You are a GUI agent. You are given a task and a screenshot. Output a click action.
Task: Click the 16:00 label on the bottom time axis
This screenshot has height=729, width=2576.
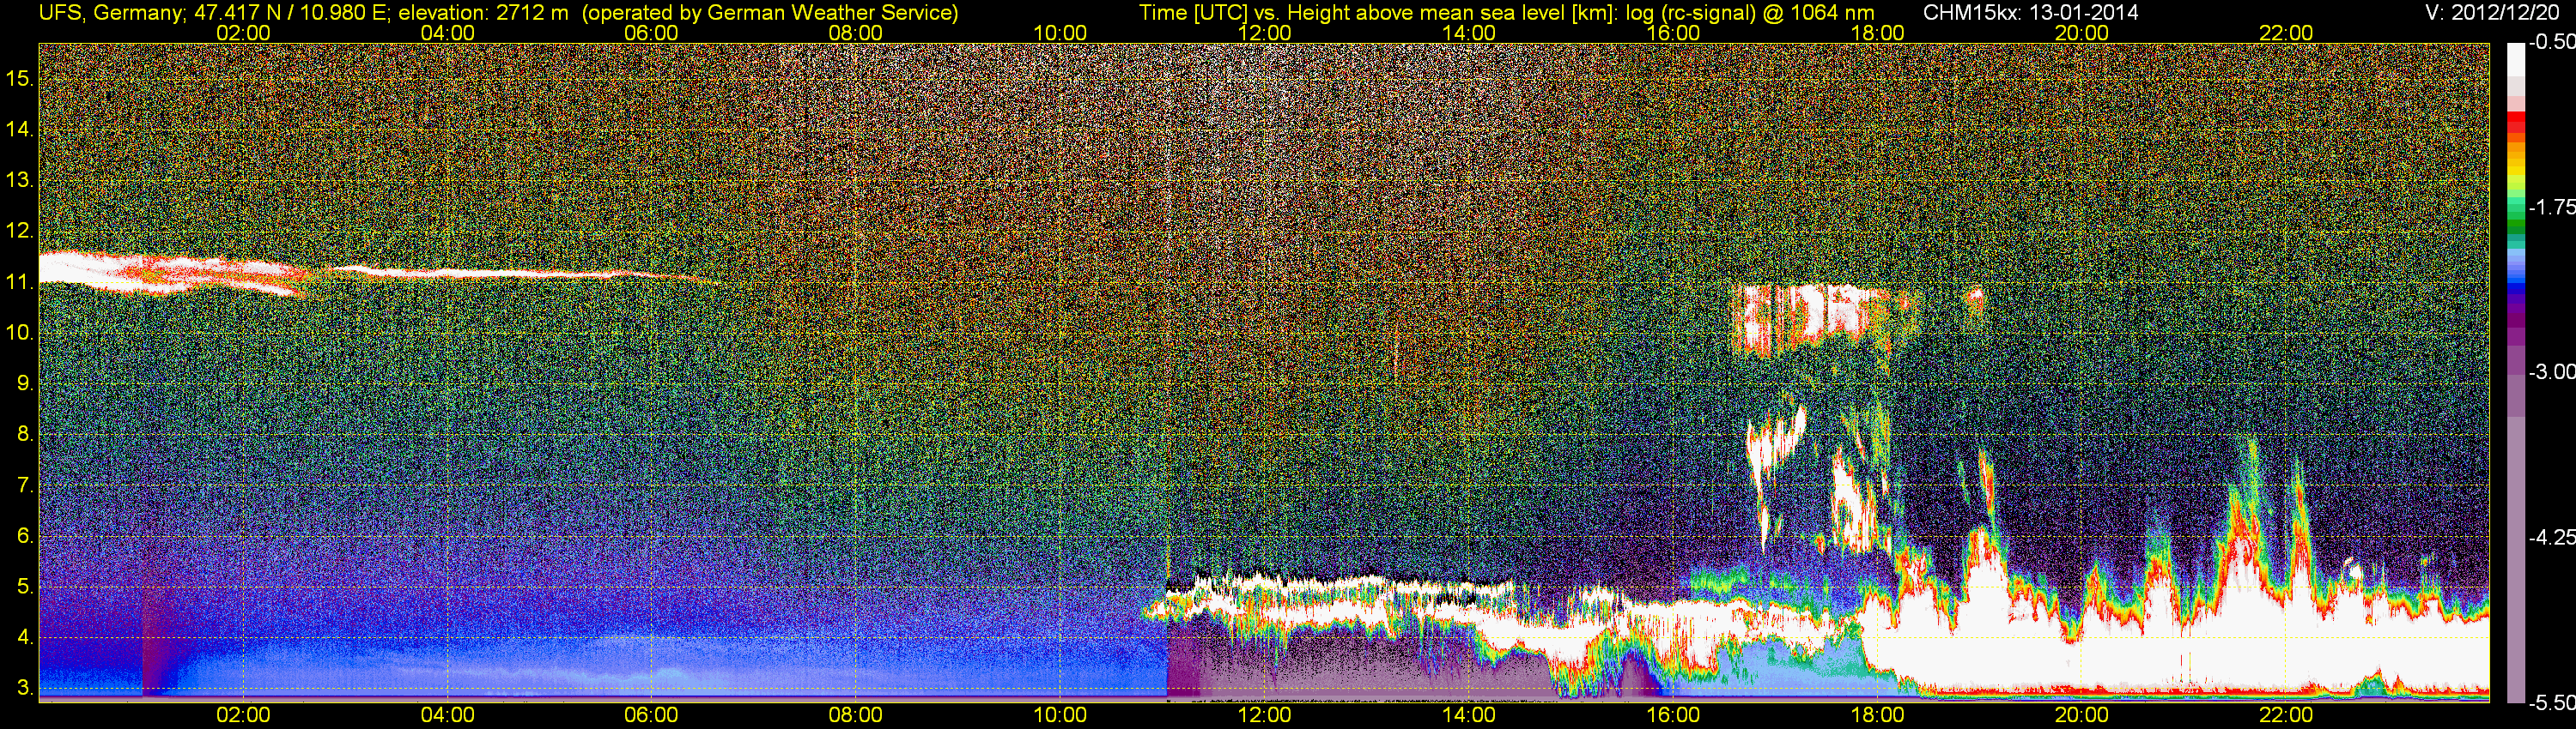1673,716
